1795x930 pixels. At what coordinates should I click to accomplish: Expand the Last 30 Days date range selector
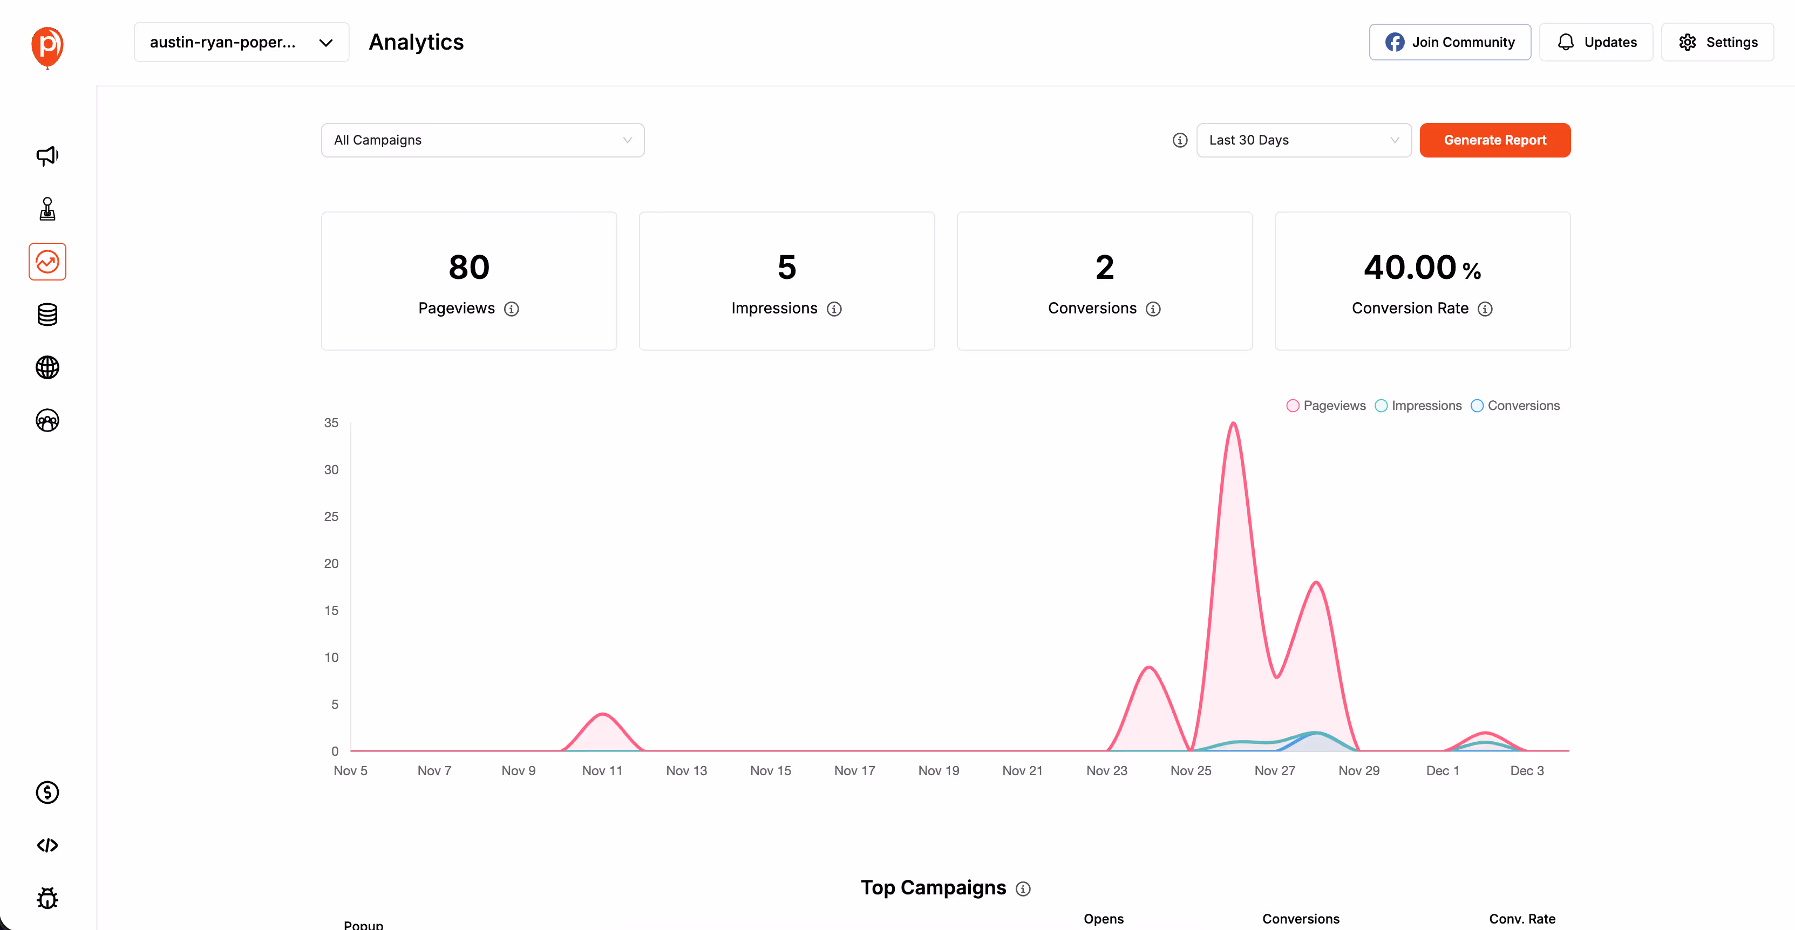tap(1303, 140)
